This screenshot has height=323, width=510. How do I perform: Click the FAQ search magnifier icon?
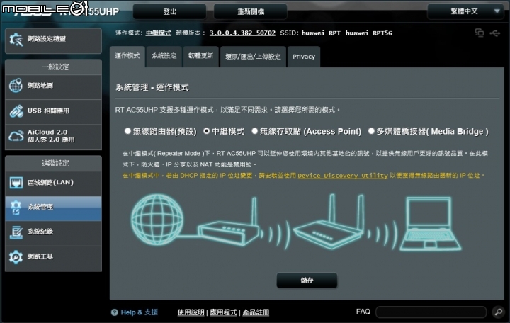coord(498,312)
